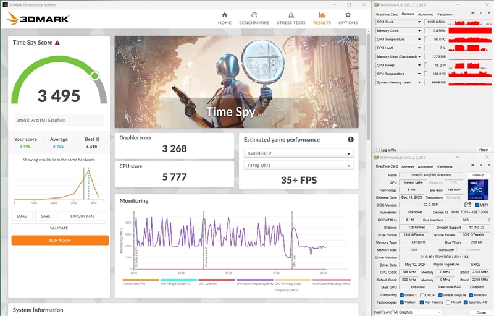Open the Memory Used (Dedicated) dropdown arrow
The height and width of the screenshot is (316, 494).
(x=419, y=56)
